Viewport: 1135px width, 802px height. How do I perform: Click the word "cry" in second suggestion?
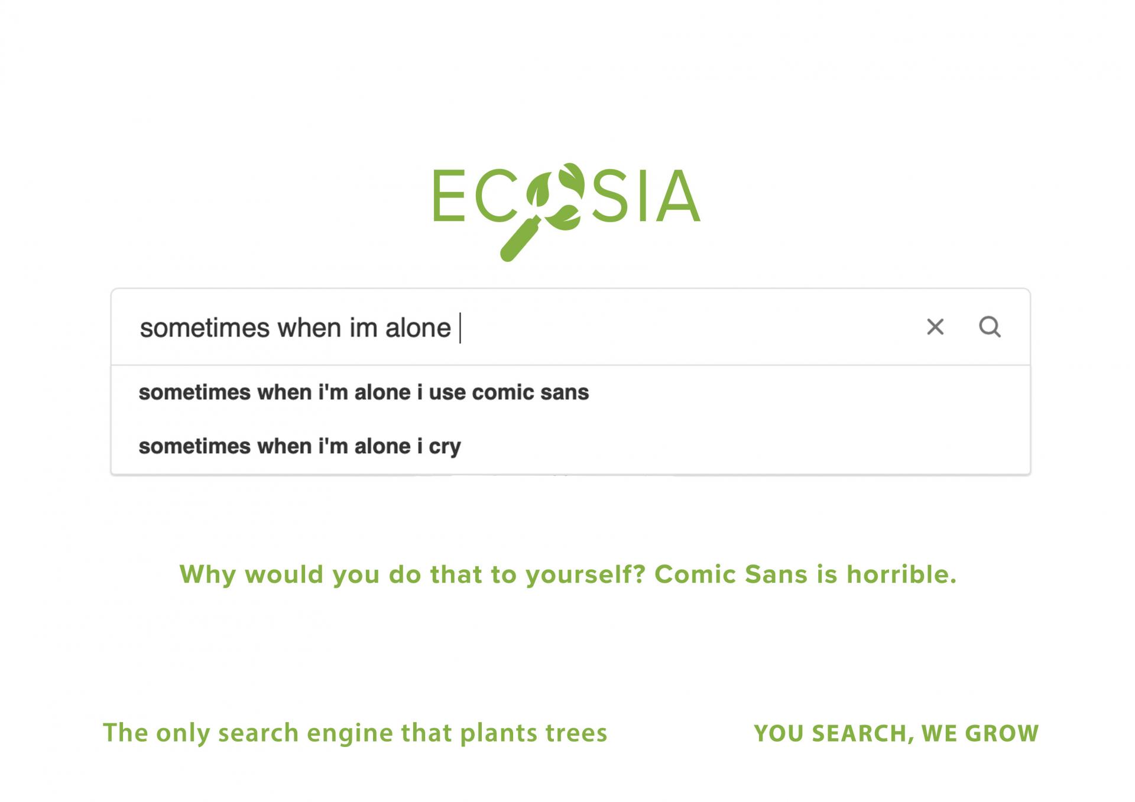445,447
